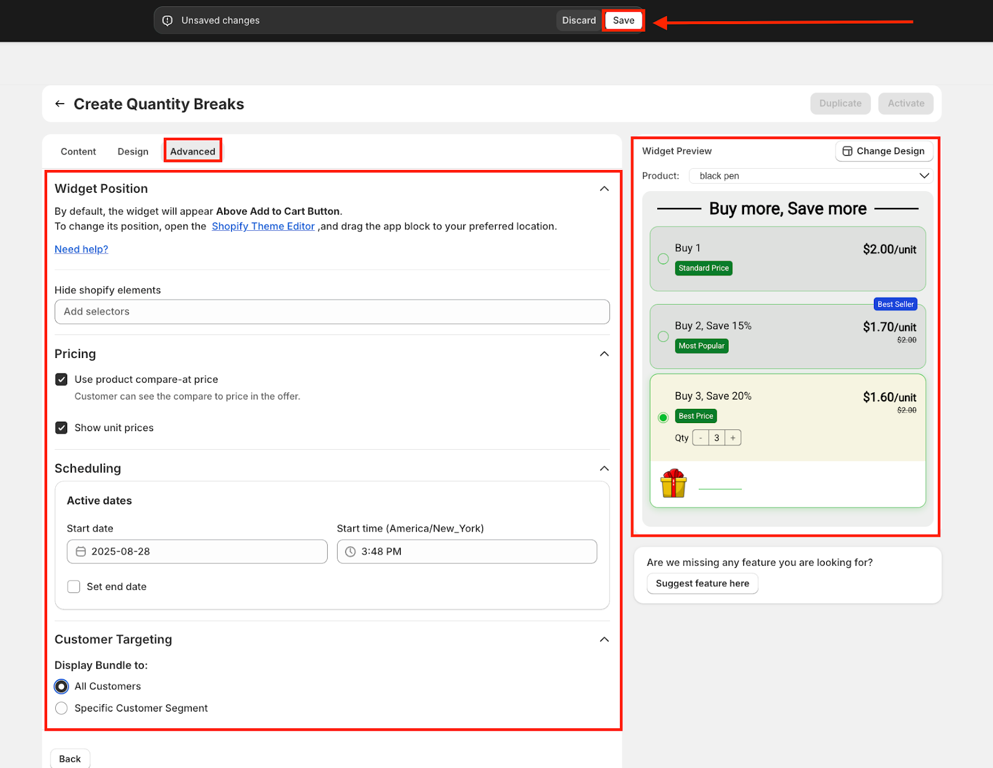Decrease quantity with the minus button
Screen dimensions: 993x768
point(701,438)
